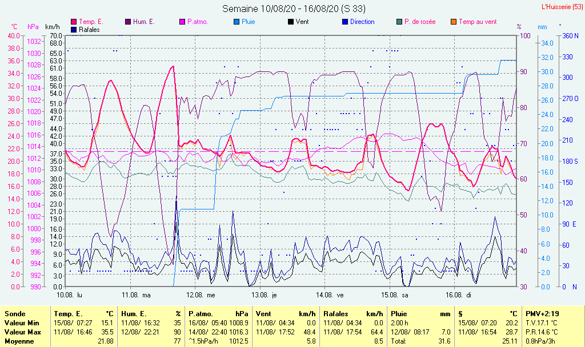The height and width of the screenshot is (347, 585).
Task: Select the 'Rafales' legend label
Action: click(x=89, y=30)
